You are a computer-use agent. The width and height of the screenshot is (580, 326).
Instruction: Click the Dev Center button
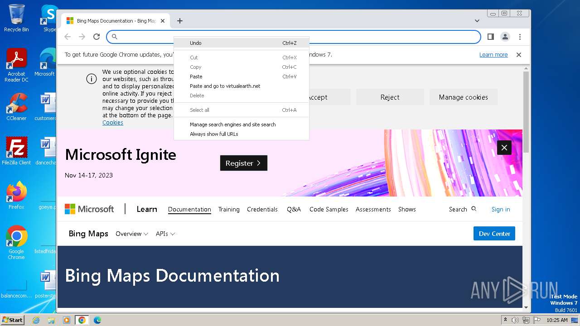494,234
